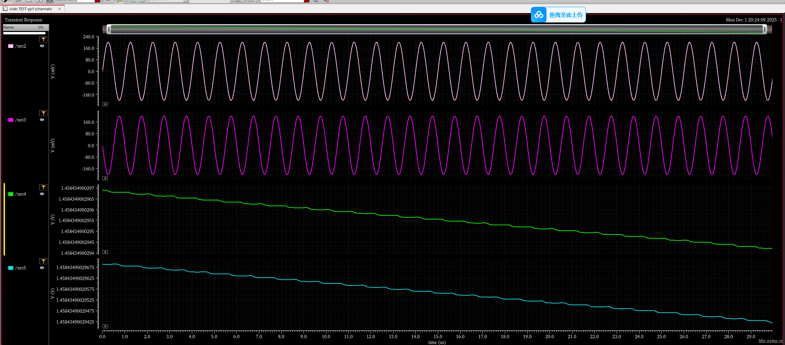Click the red right arrow on zoom bar
785x345 pixels.
(x=769, y=29)
